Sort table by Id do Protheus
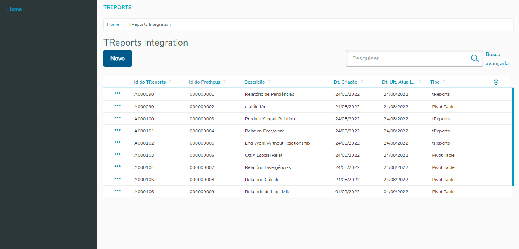 click(205, 82)
